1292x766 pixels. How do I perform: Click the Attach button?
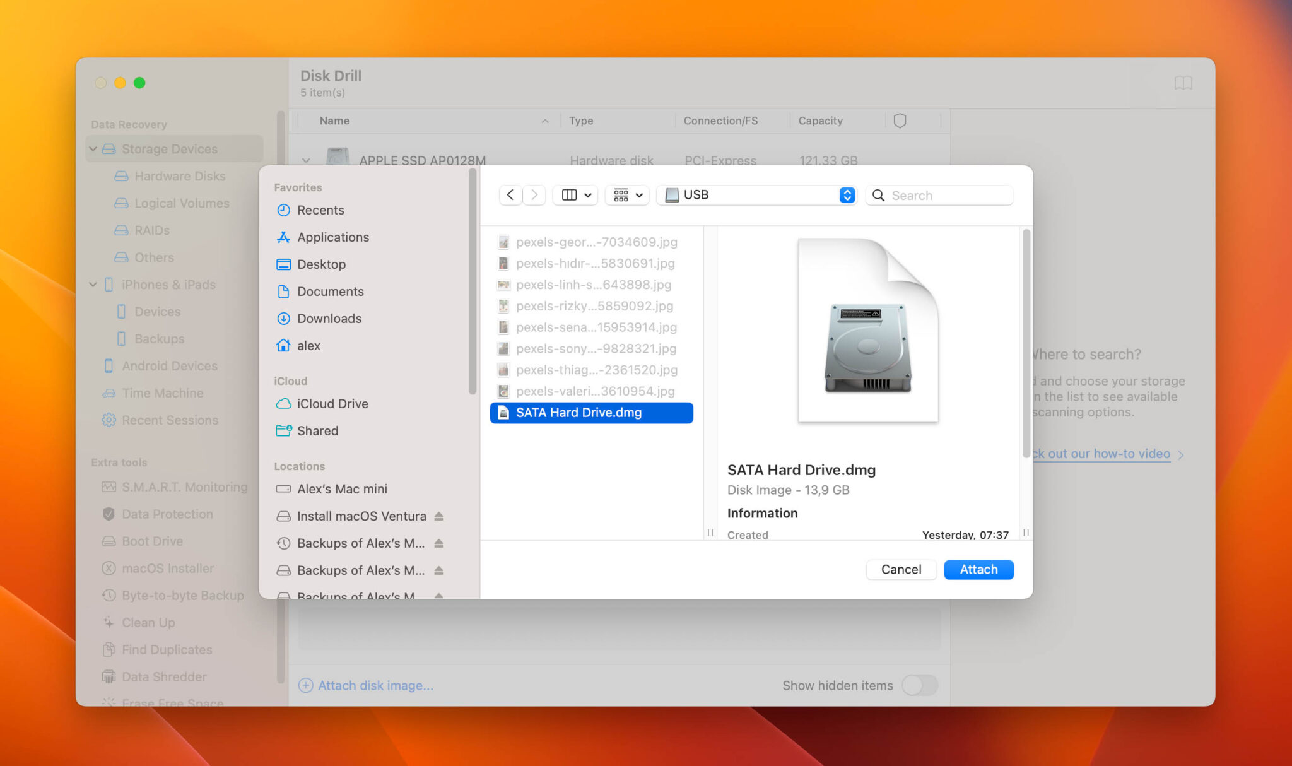978,569
